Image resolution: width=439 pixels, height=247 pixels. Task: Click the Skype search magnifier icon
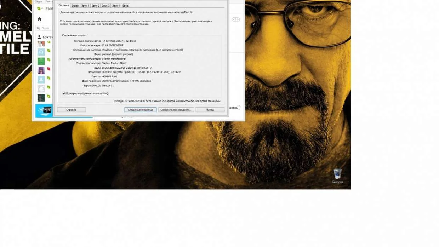coord(39,28)
